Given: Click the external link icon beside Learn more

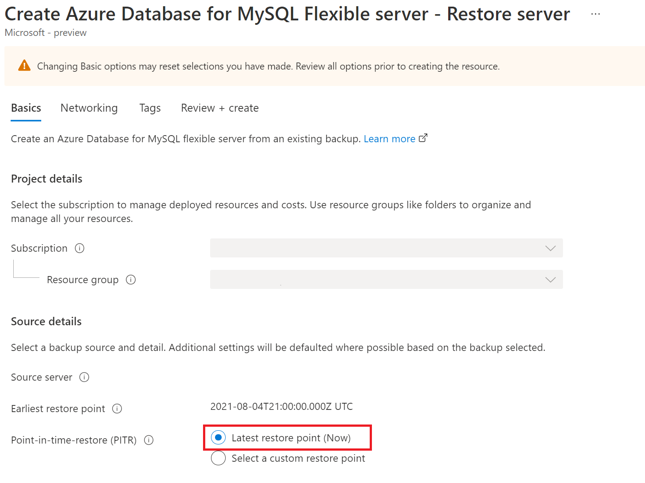Looking at the screenshot, I should point(423,138).
